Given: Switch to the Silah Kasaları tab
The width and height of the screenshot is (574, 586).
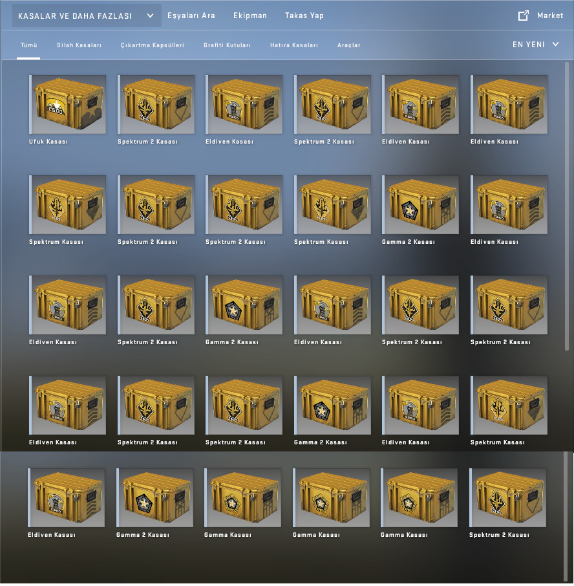Looking at the screenshot, I should pyautogui.click(x=79, y=45).
